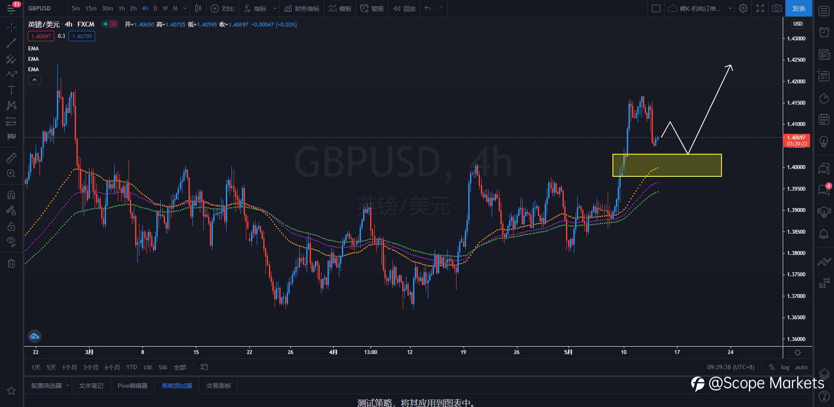Open the alerts clock panel

point(824,32)
